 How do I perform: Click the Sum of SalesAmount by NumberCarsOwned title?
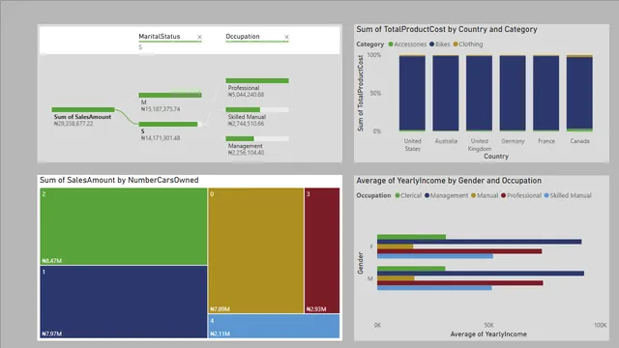pos(119,180)
